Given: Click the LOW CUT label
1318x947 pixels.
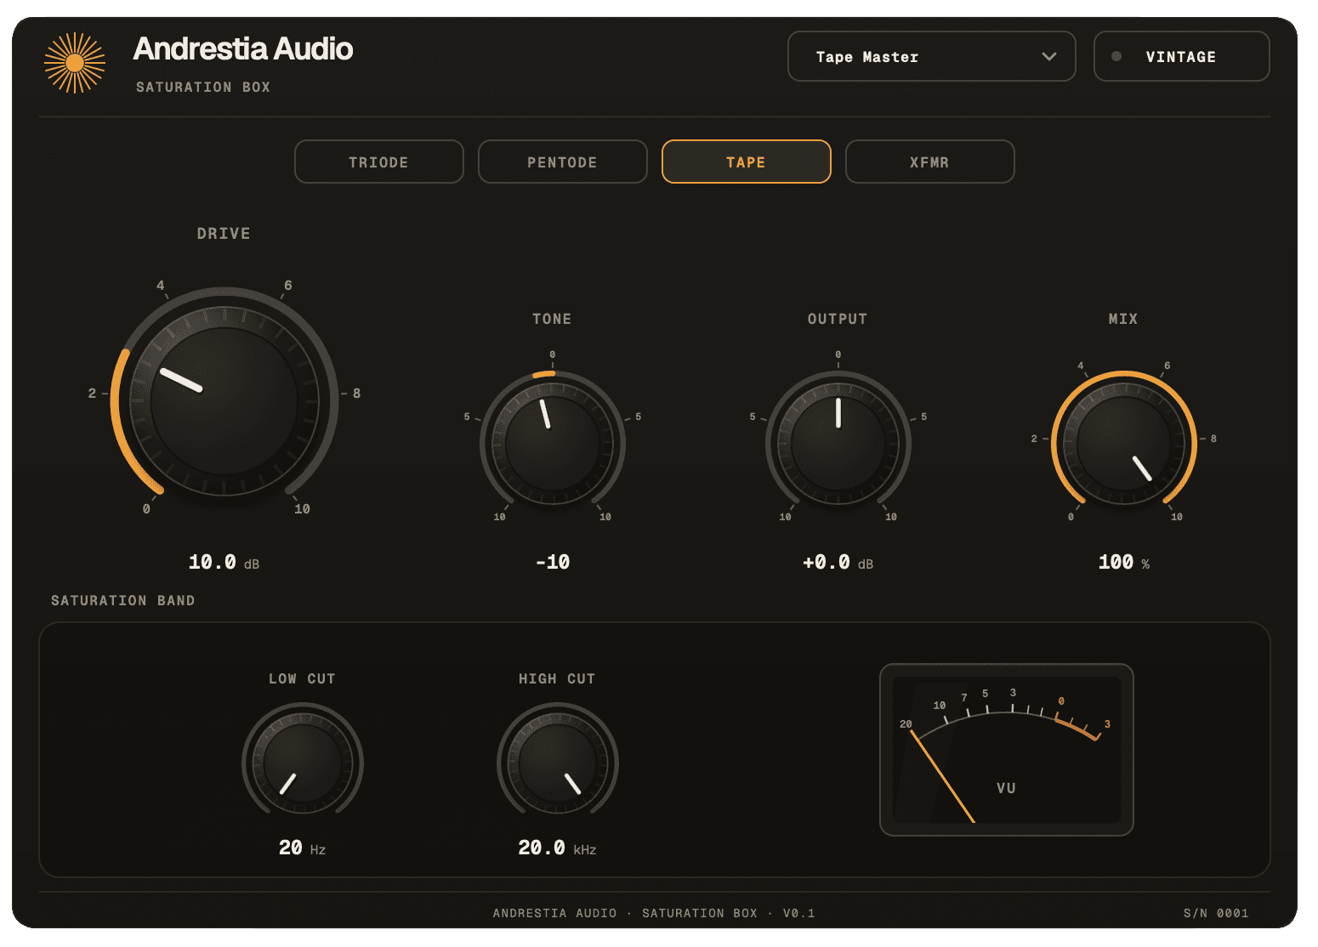Looking at the screenshot, I should (303, 679).
